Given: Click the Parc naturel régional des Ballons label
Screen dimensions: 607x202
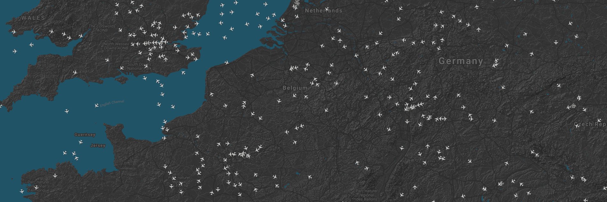Looking at the screenshot, I should (x=366, y=195).
